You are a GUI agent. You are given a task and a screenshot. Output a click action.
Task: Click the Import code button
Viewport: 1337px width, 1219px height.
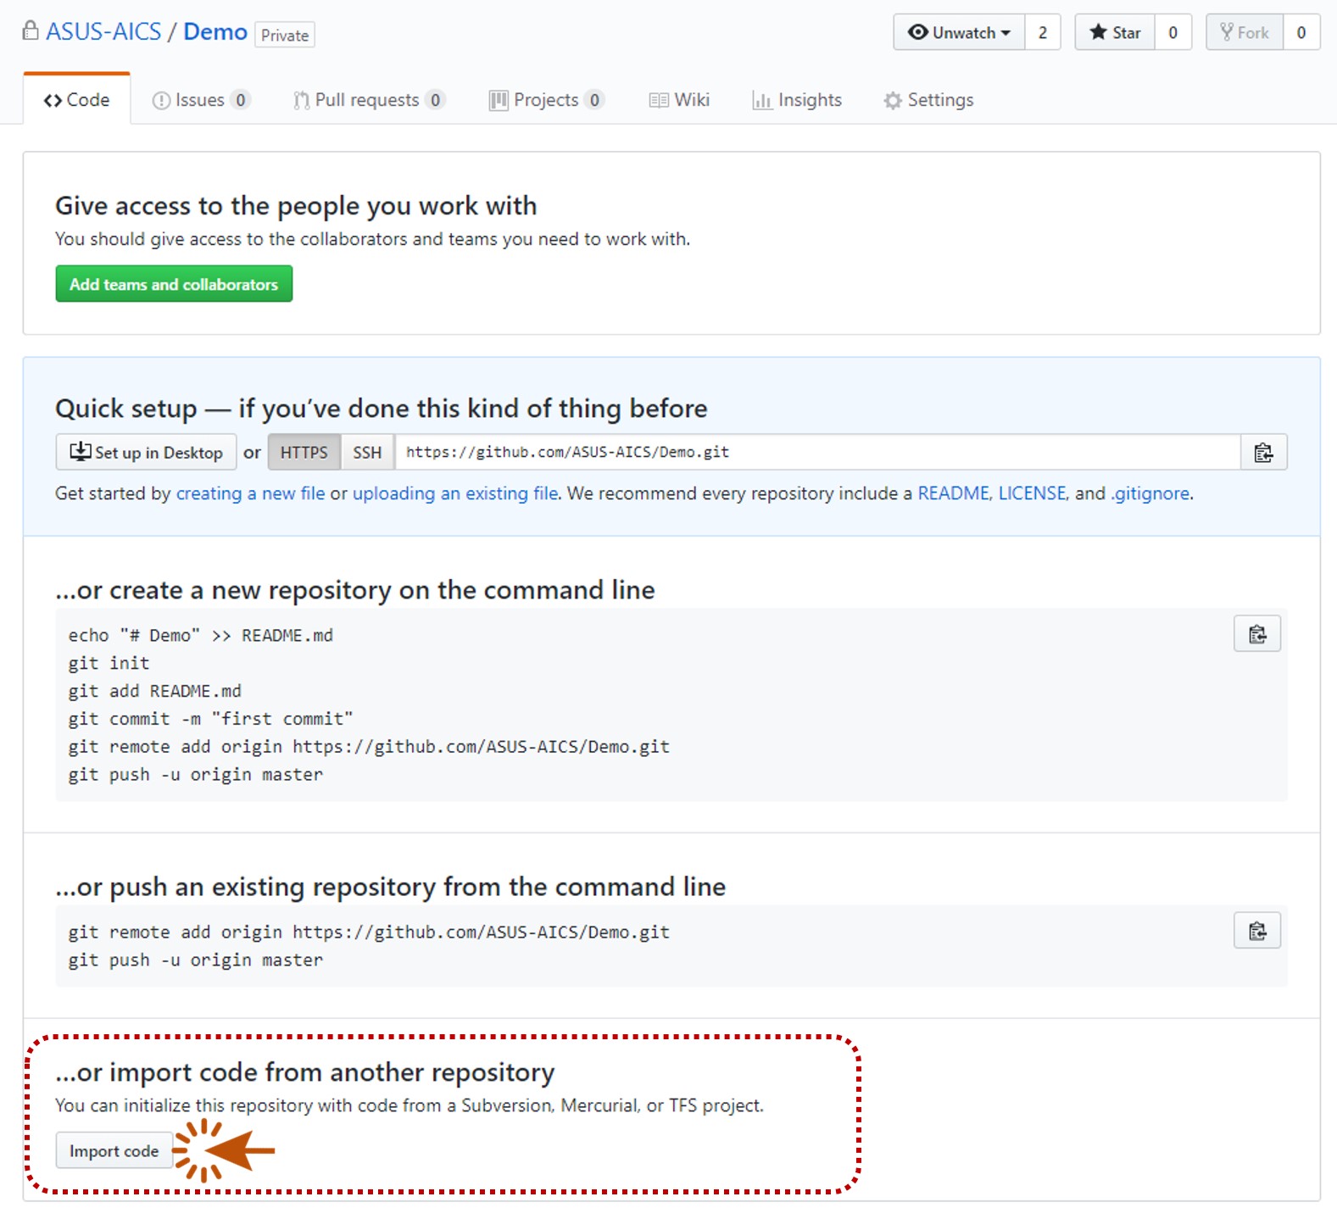114,1150
